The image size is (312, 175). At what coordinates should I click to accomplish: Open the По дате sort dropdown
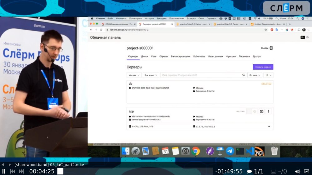[x=255, y=75]
